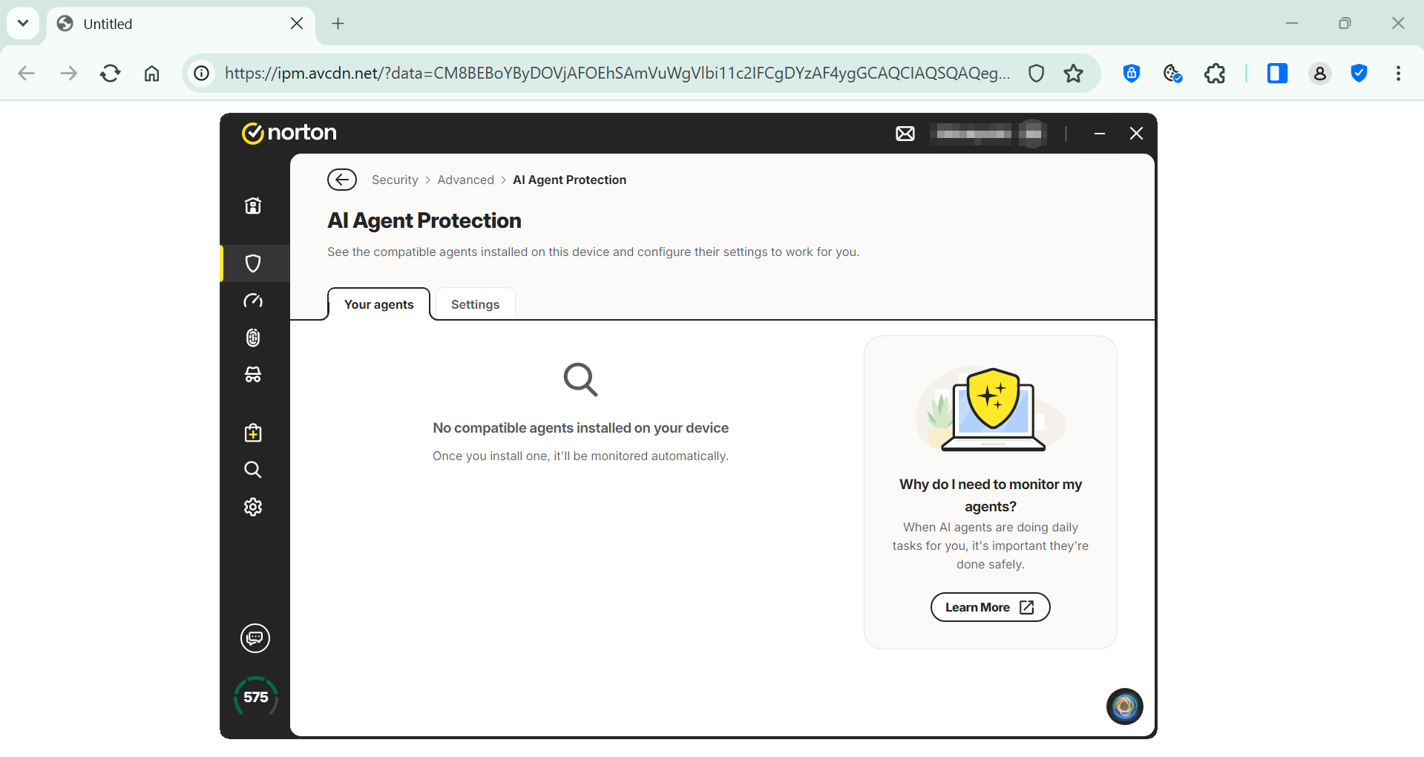The height and width of the screenshot is (757, 1424).
Task: Open the incognito figure sidebar section
Action: coord(253,374)
